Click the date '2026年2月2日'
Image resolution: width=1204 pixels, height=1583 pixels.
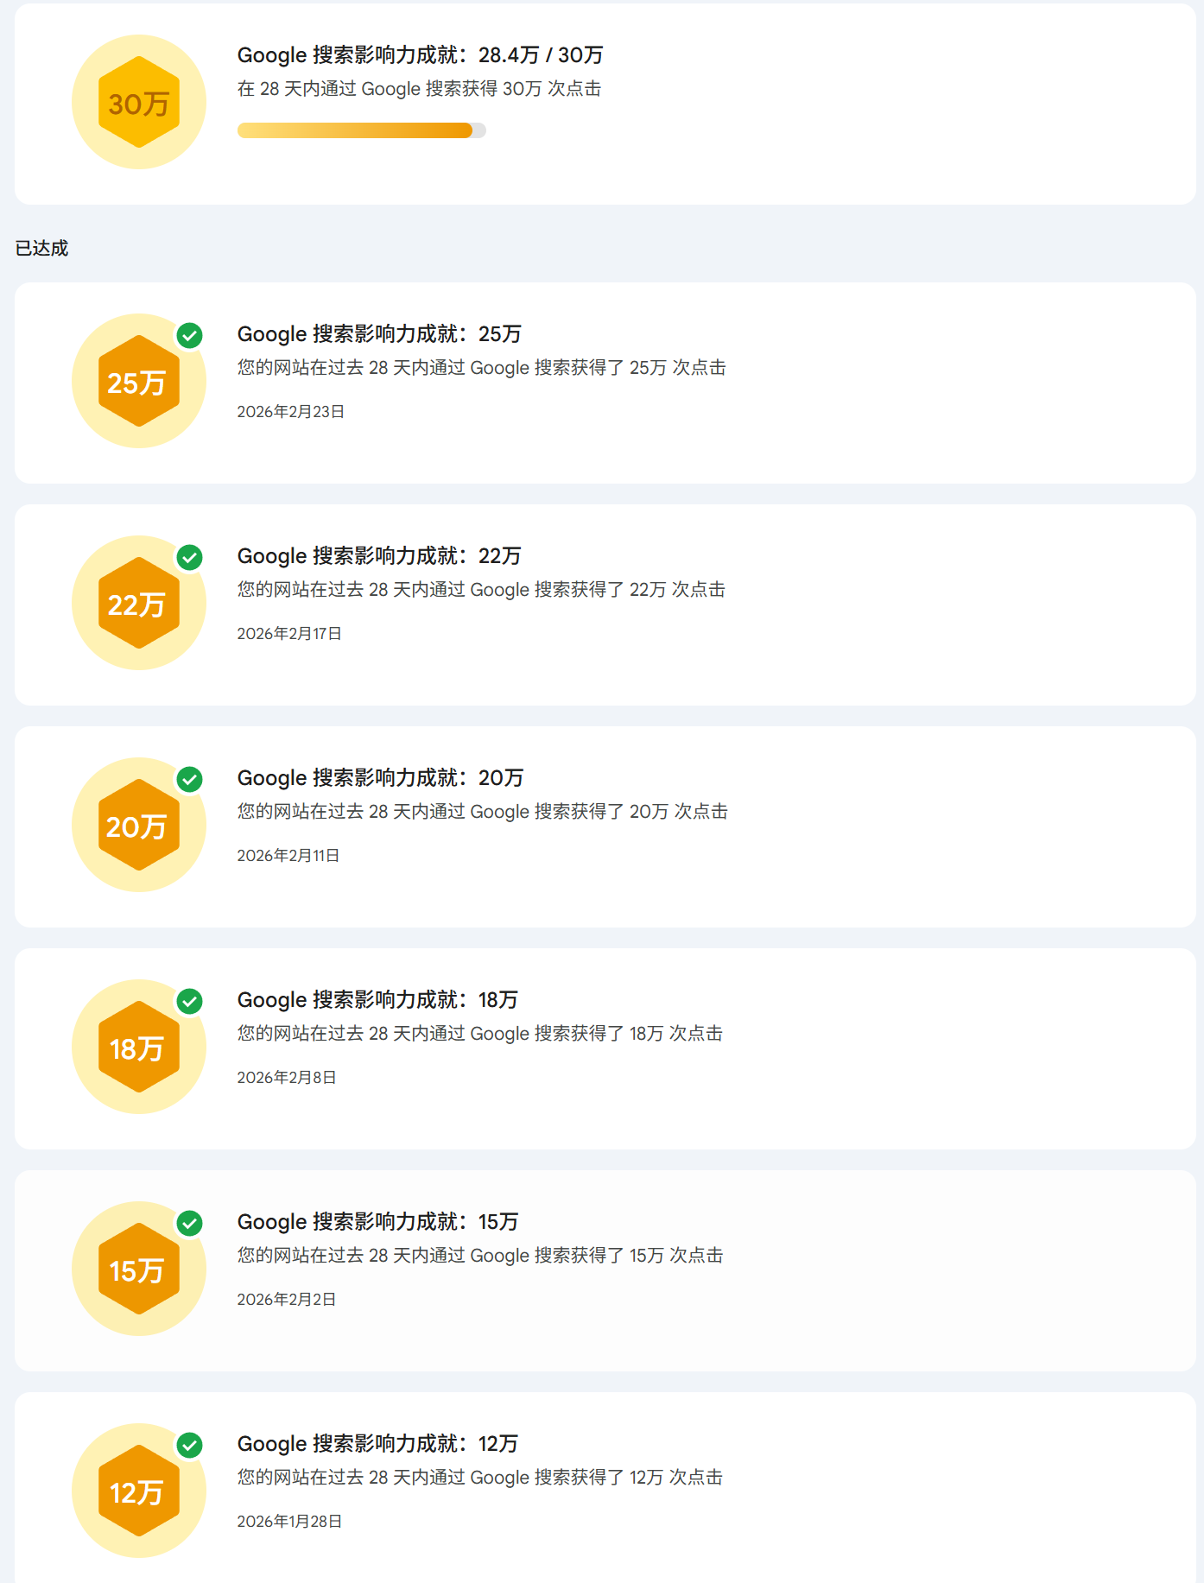click(287, 1300)
